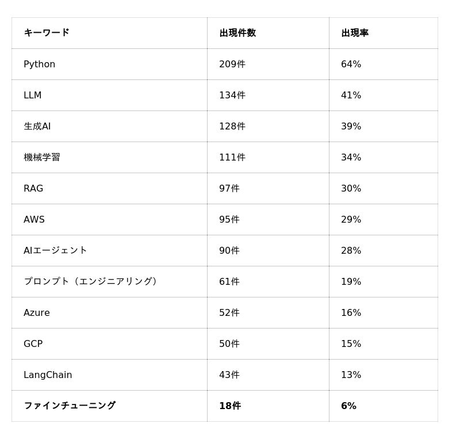This screenshot has height=439, width=460.
Task: Click the AWS keyword cell
Action: point(109,219)
